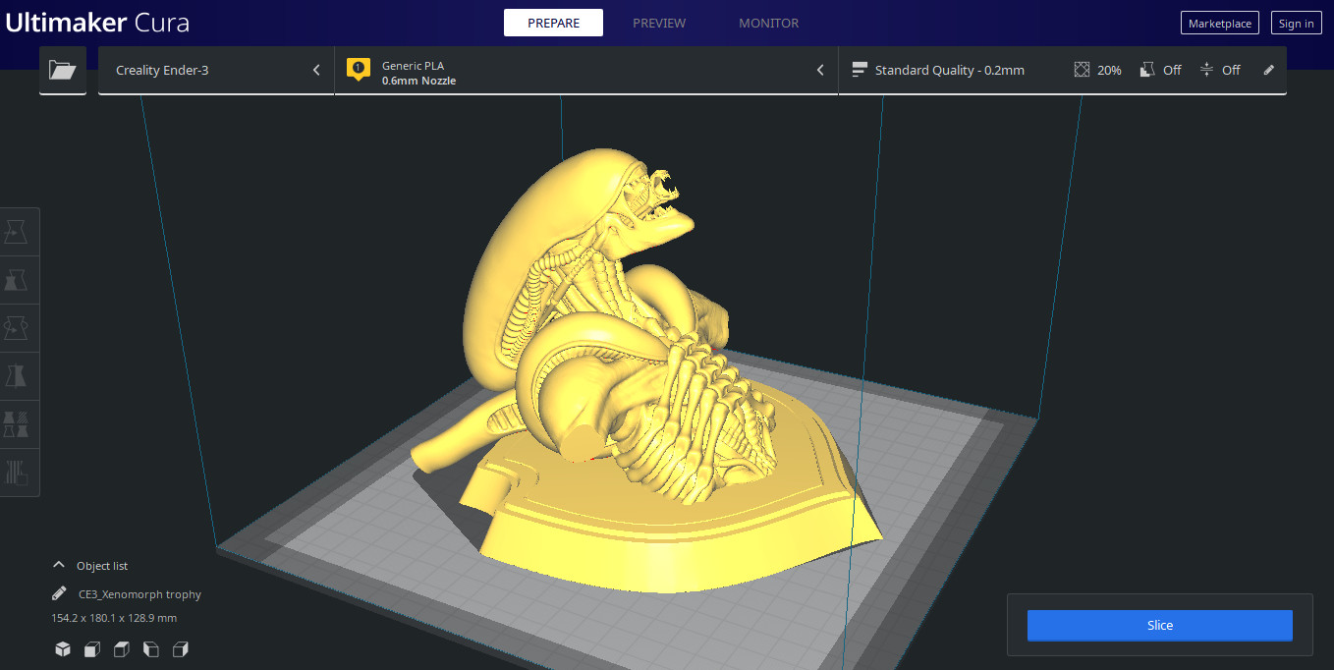Open custom print settings with pencil icon
This screenshot has width=1334, height=670.
(1268, 70)
